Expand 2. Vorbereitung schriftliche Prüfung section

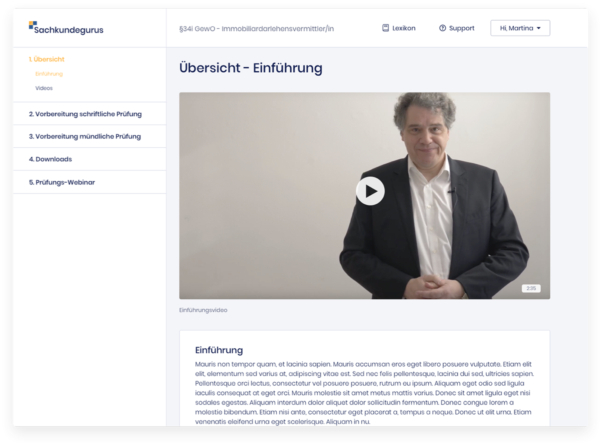tap(90, 114)
